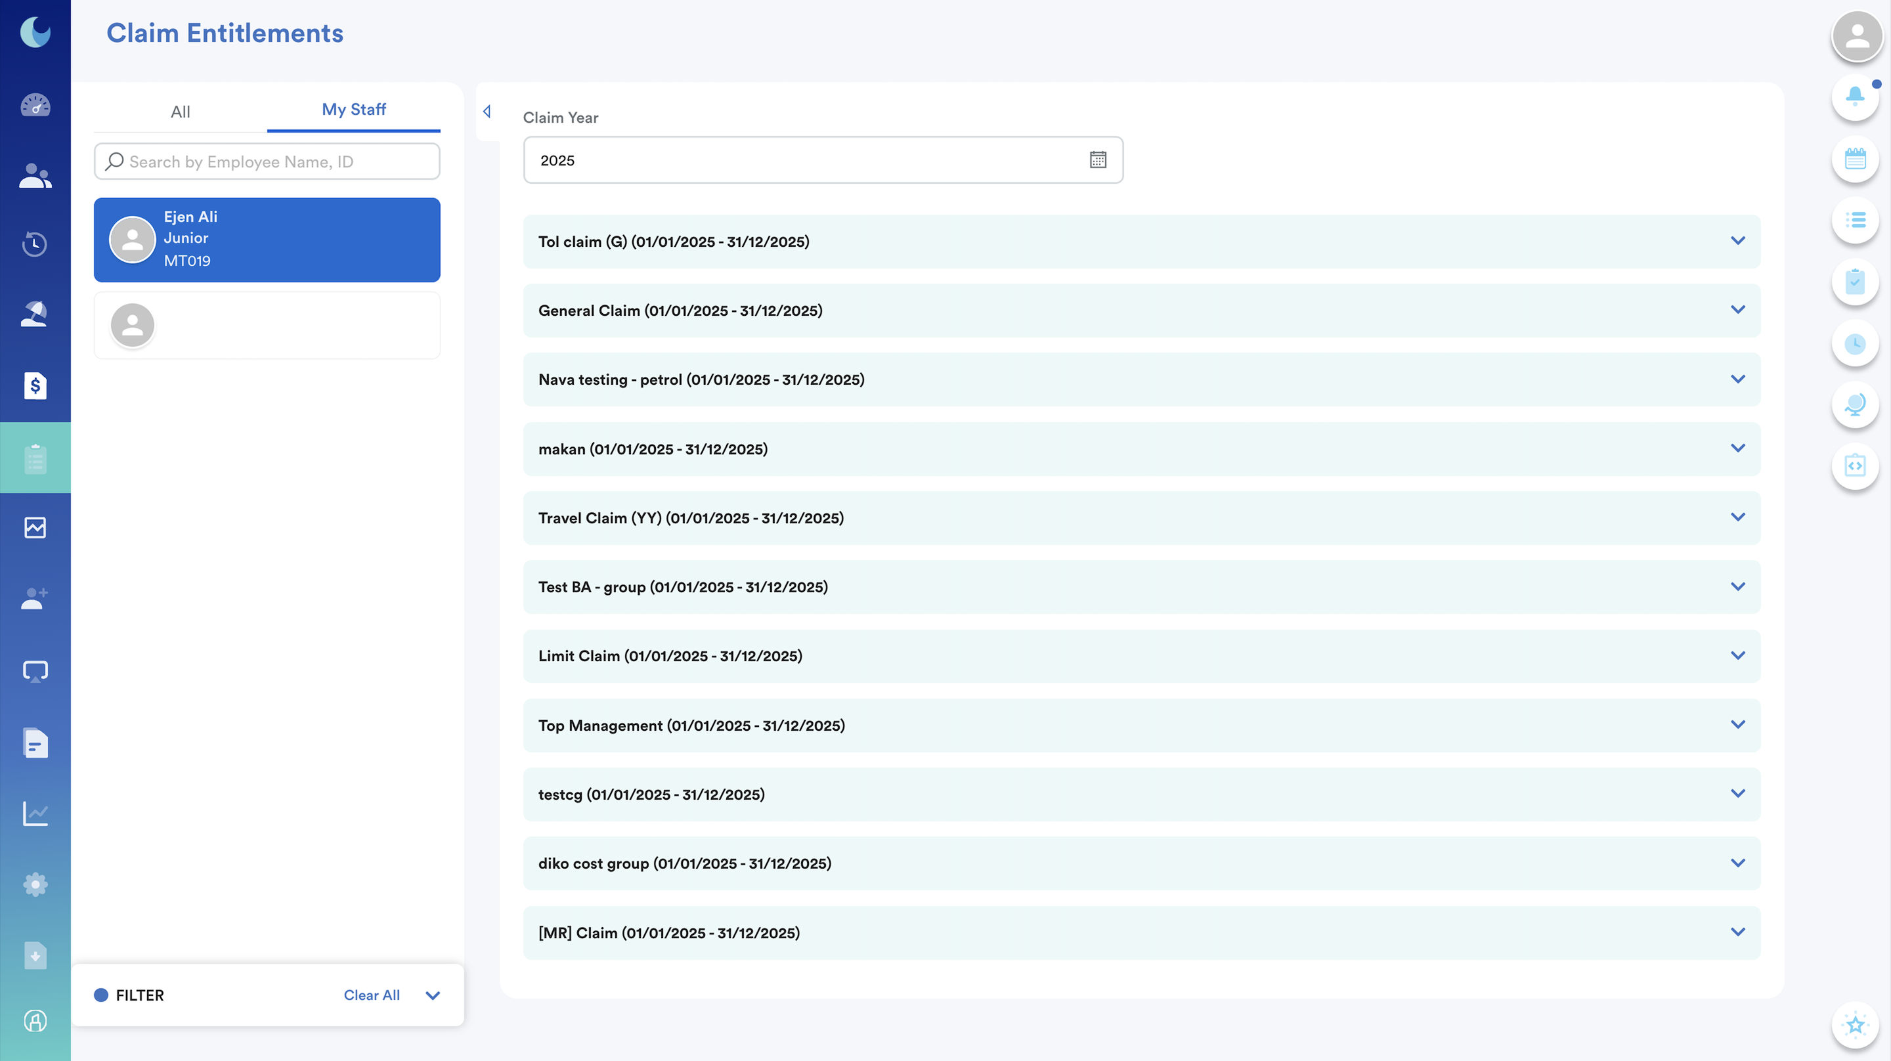Viewport: 1891px width, 1061px height.
Task: Switch to the All tab
Action: click(x=180, y=112)
